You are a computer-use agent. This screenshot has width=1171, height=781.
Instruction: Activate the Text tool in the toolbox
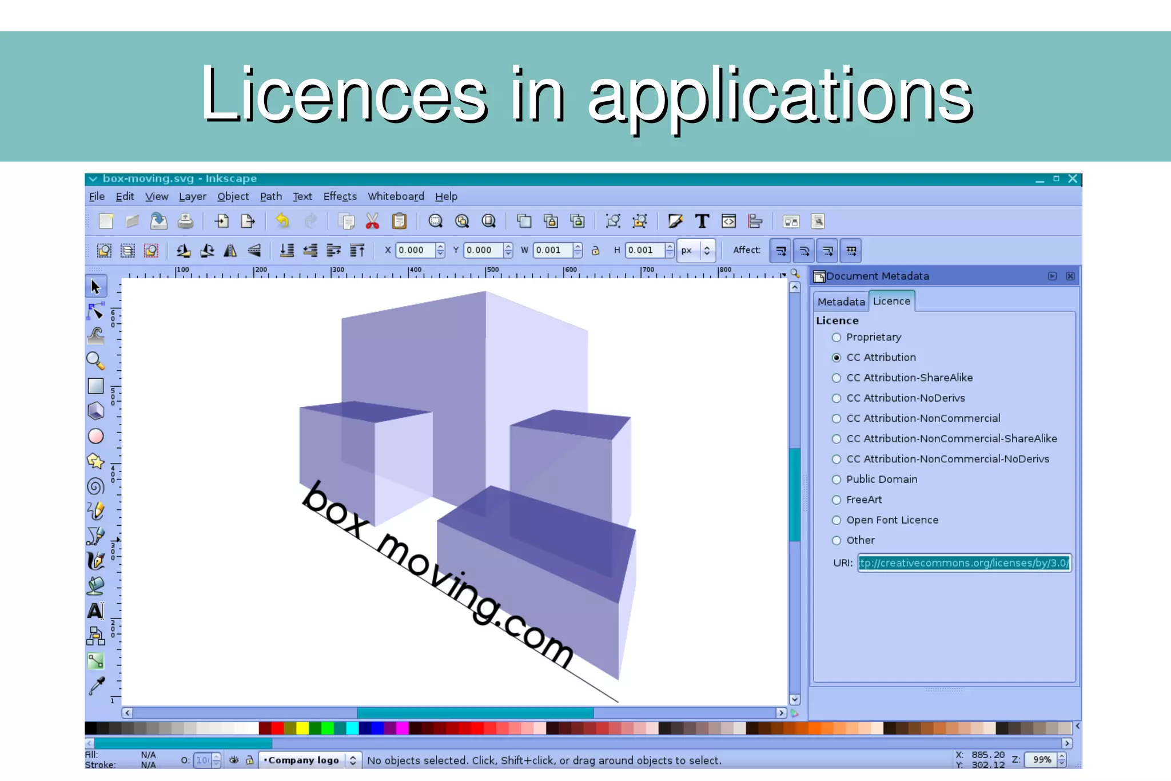point(95,611)
